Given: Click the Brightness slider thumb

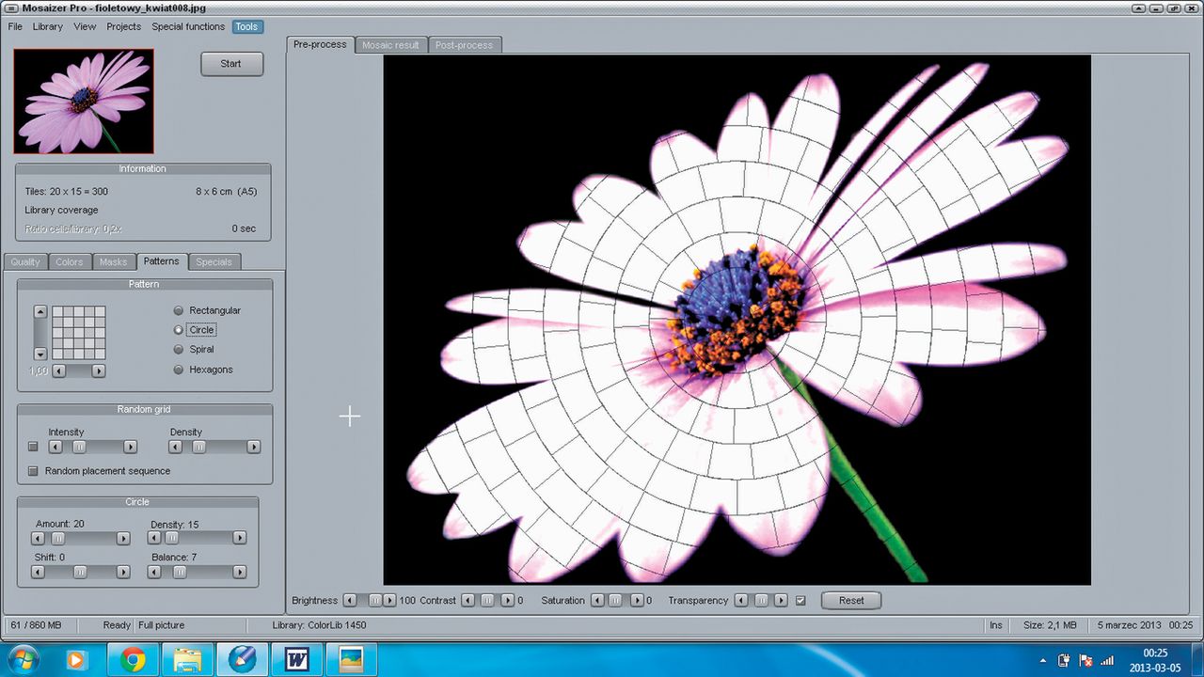Looking at the screenshot, I should (x=375, y=600).
